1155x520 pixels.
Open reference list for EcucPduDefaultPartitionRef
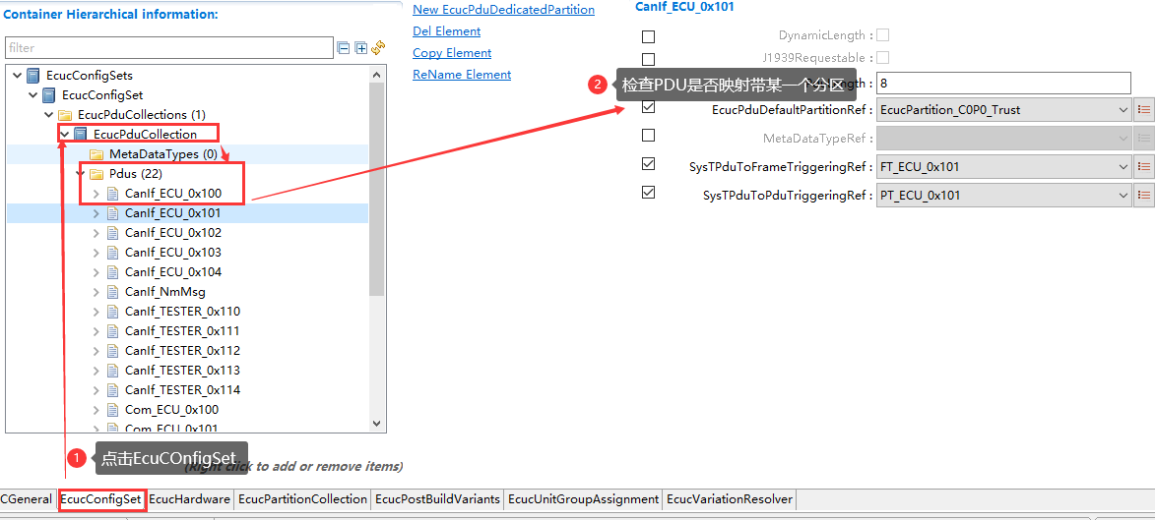tap(1144, 110)
